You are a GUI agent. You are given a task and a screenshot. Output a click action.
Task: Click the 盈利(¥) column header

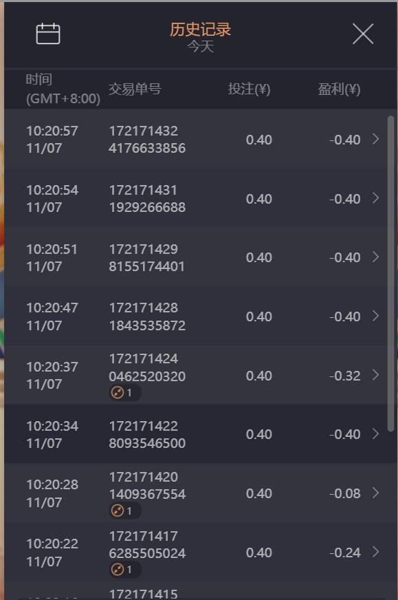(339, 89)
